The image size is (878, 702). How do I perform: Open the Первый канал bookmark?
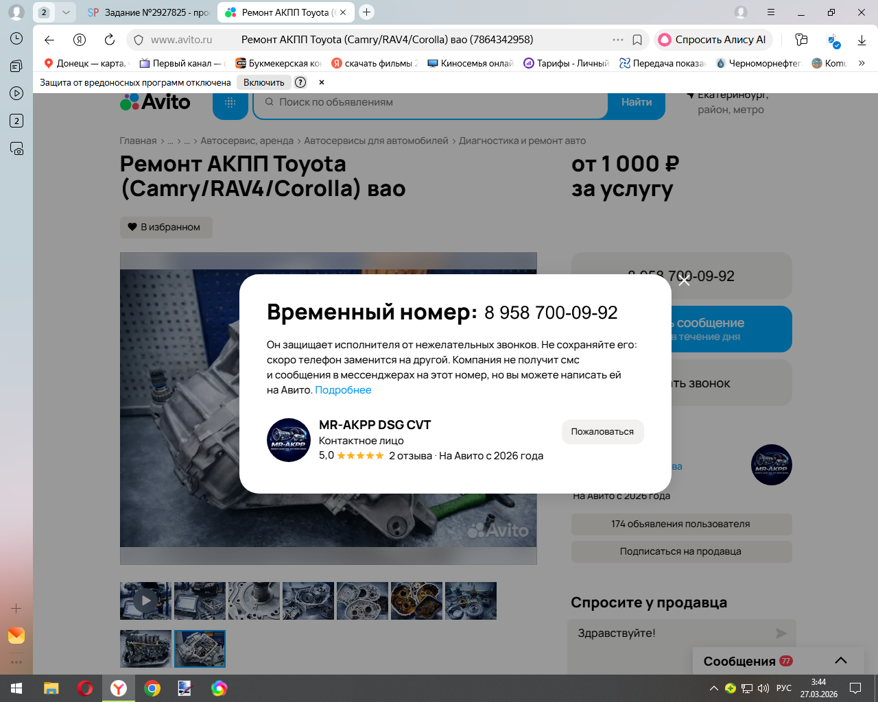(182, 63)
